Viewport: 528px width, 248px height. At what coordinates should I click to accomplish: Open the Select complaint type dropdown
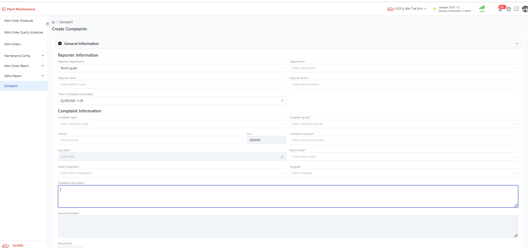(172, 124)
